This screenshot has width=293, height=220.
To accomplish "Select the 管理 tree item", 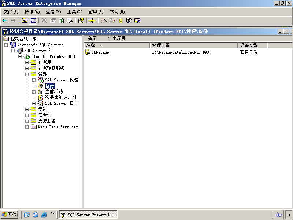I will pyautogui.click(x=42, y=74).
